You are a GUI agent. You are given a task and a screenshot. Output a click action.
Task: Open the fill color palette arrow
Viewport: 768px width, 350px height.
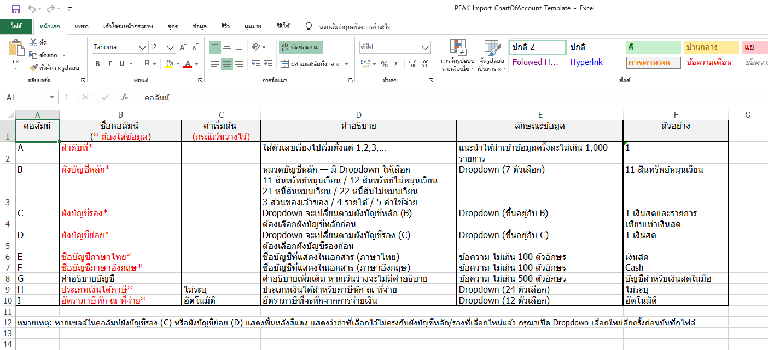[178, 64]
